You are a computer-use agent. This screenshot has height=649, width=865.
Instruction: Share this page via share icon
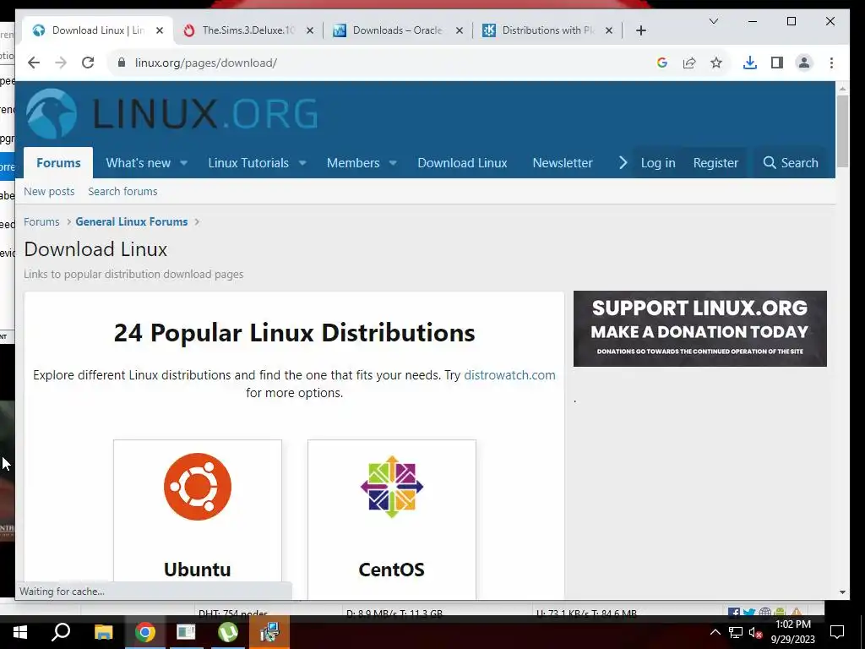coord(689,63)
